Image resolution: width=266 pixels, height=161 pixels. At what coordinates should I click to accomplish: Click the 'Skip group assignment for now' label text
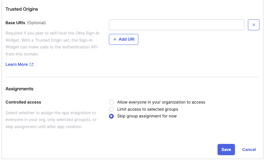click(147, 116)
